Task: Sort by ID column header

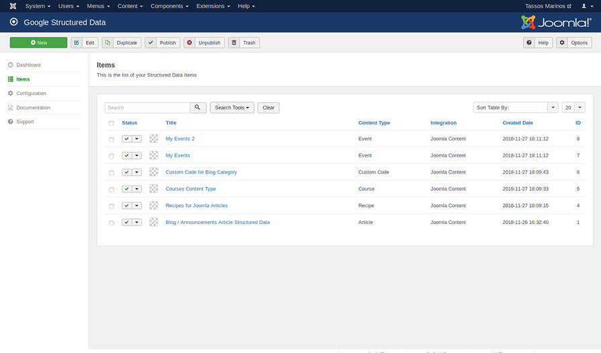Action: [x=578, y=123]
